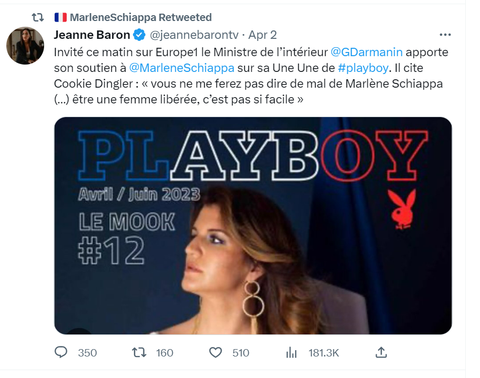
Task: Click the 510 likes count
Action: (241, 353)
